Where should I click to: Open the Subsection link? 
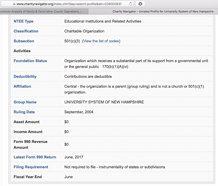(x=24, y=41)
